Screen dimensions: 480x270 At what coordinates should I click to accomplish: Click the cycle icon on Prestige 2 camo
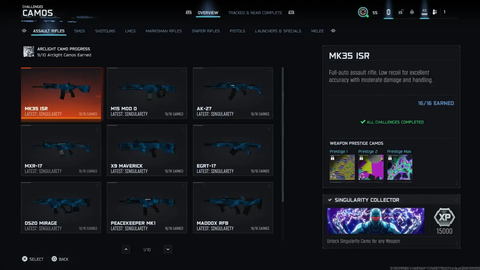pyautogui.click(x=362, y=176)
